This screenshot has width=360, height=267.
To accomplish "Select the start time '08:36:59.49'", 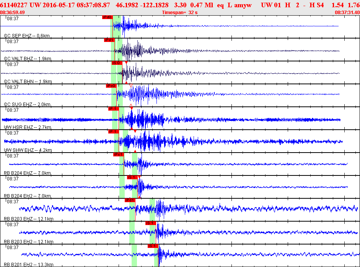I will click(12, 13).
